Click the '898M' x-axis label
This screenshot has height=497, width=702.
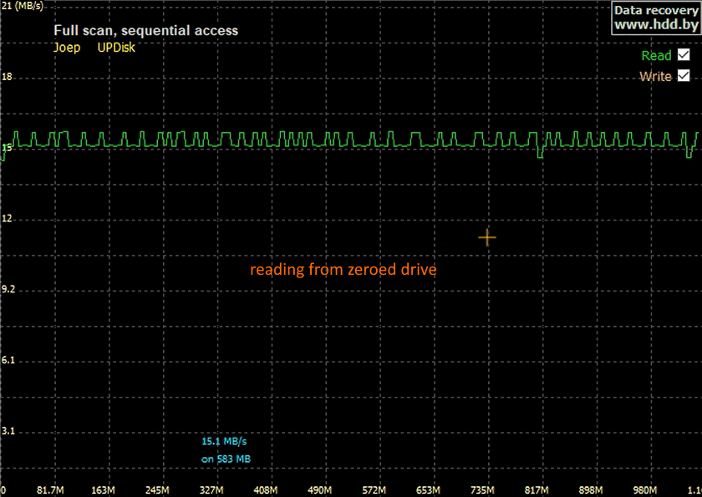591,490
